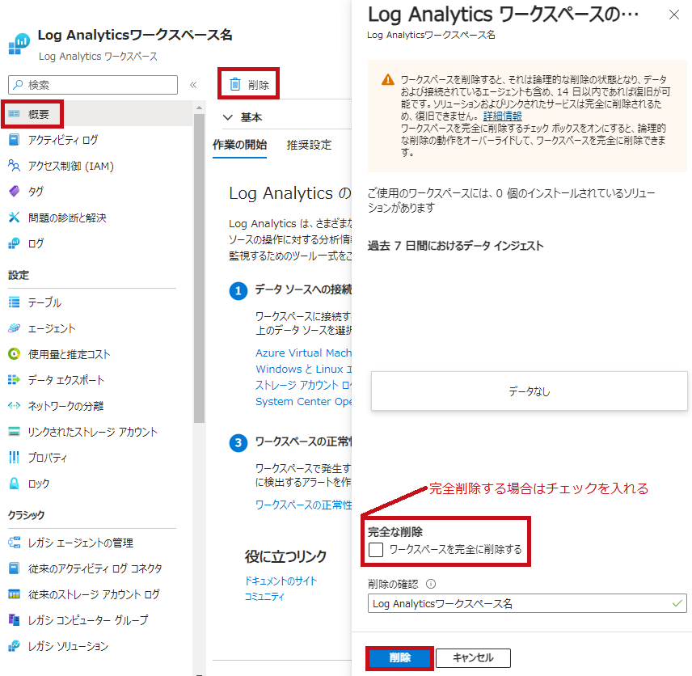Click the 従来のストレージ アカウント ログ icon

(14, 594)
